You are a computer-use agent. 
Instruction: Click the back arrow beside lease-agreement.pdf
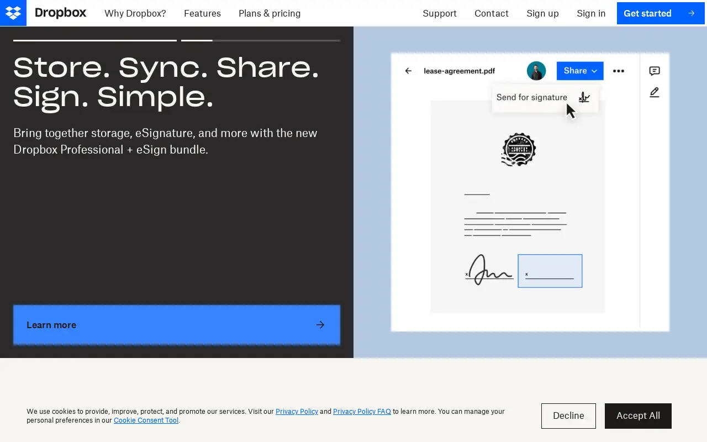click(408, 71)
